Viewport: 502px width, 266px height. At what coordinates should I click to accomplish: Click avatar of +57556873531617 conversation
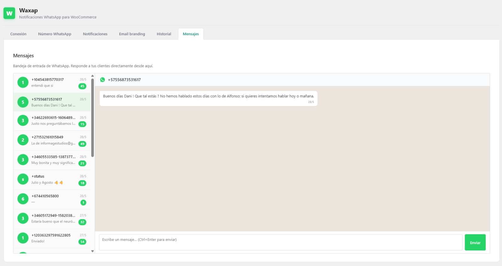point(23,102)
